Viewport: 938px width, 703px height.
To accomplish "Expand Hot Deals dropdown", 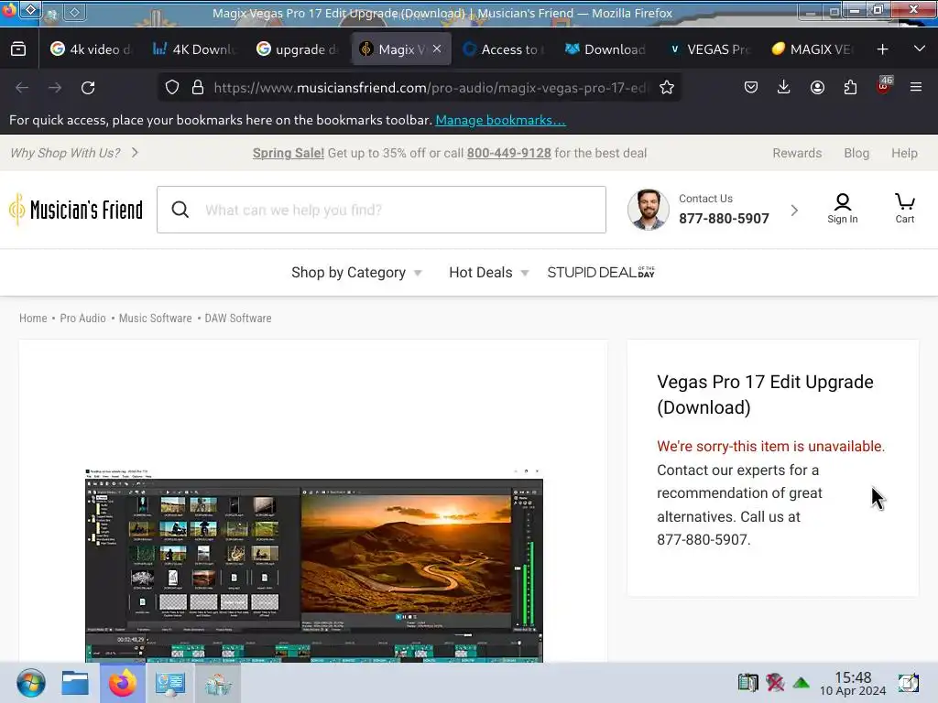I will tap(489, 273).
